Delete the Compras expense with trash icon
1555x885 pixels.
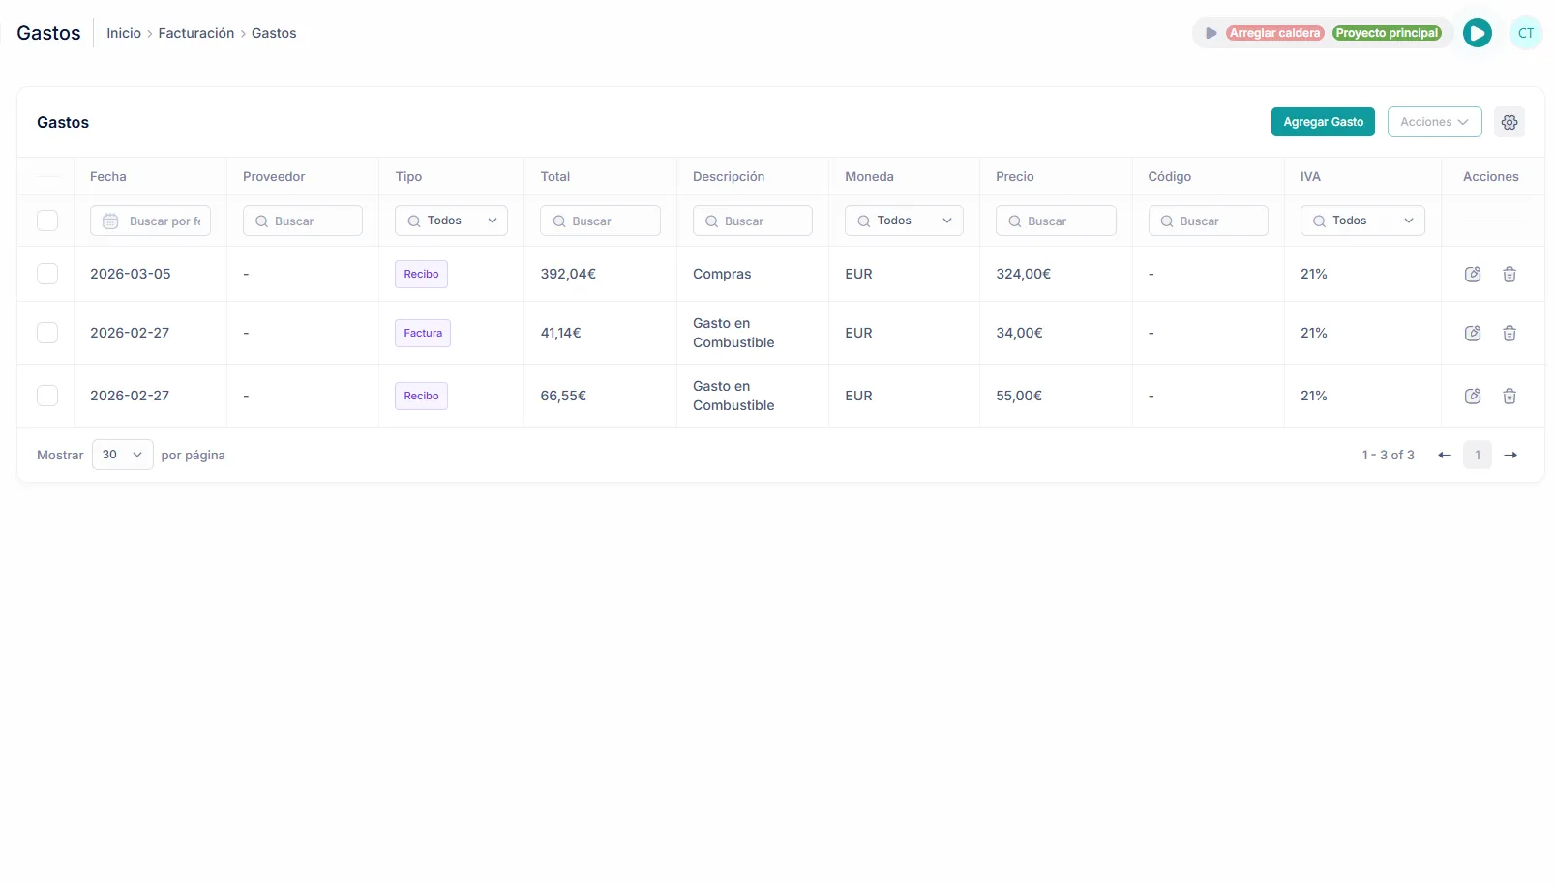(x=1509, y=275)
